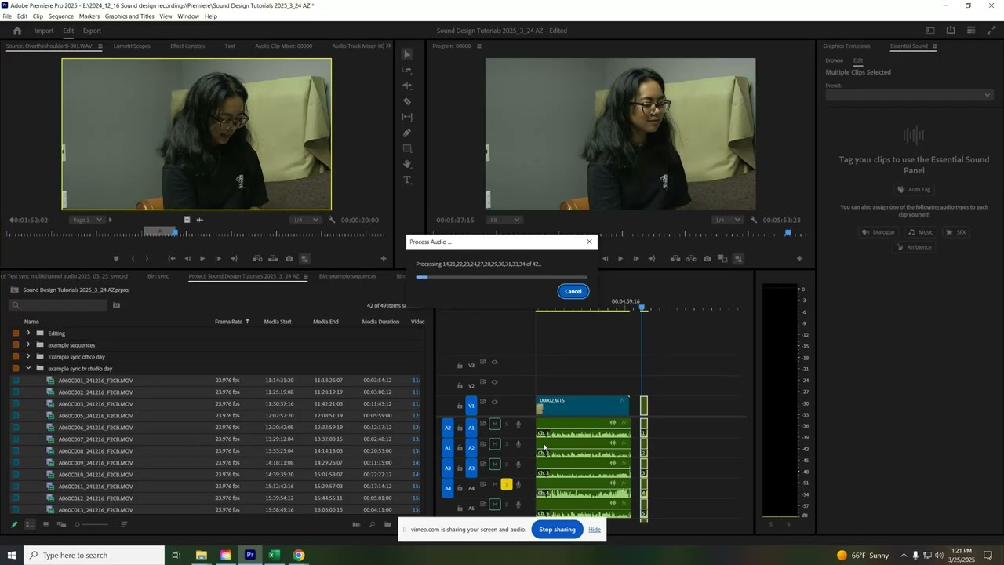The image size is (1004, 565).
Task: Expand the Editing bin
Action: click(28, 333)
